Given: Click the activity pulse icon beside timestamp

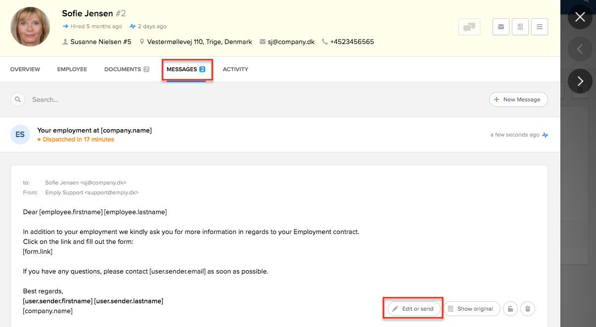Looking at the screenshot, I should (x=545, y=135).
